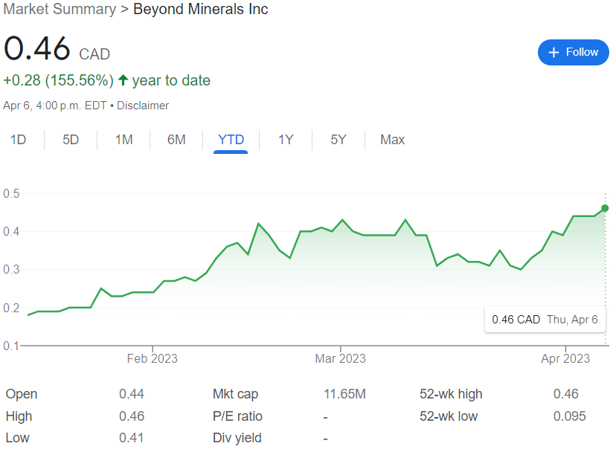Image resolution: width=613 pixels, height=449 pixels.
Task: Select the 6M time range tab
Action: [x=176, y=140]
